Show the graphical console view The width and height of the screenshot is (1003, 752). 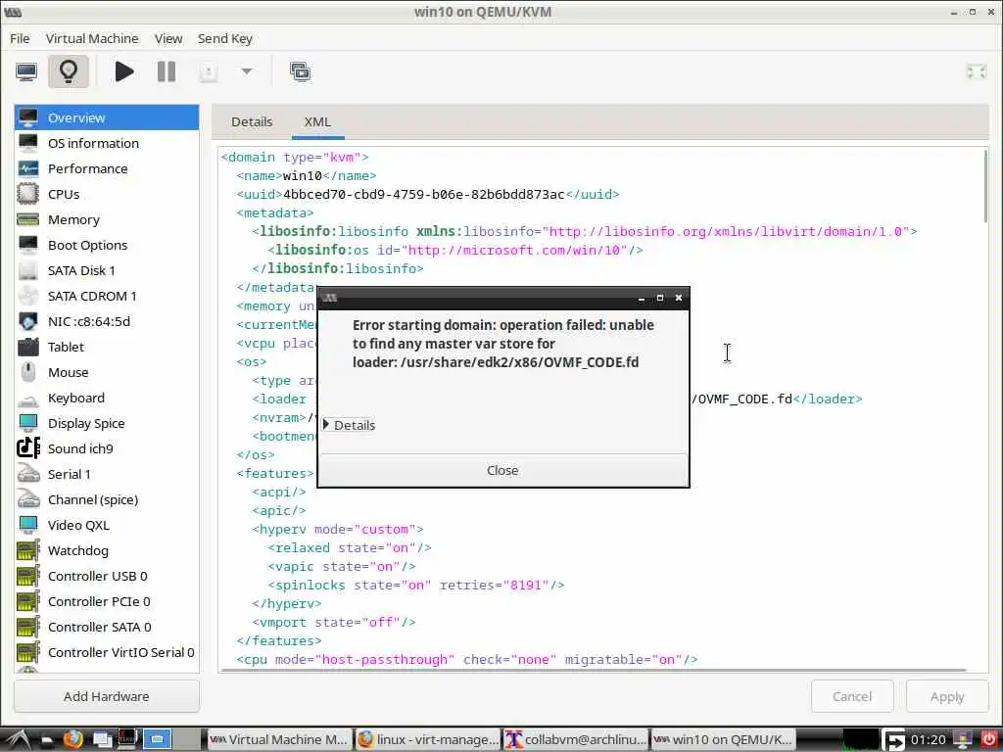click(x=26, y=71)
